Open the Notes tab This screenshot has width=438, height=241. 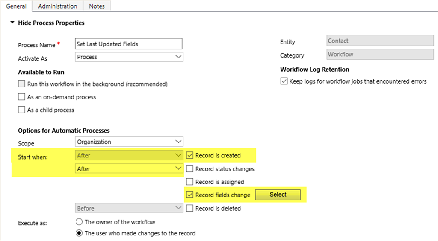pos(97,6)
